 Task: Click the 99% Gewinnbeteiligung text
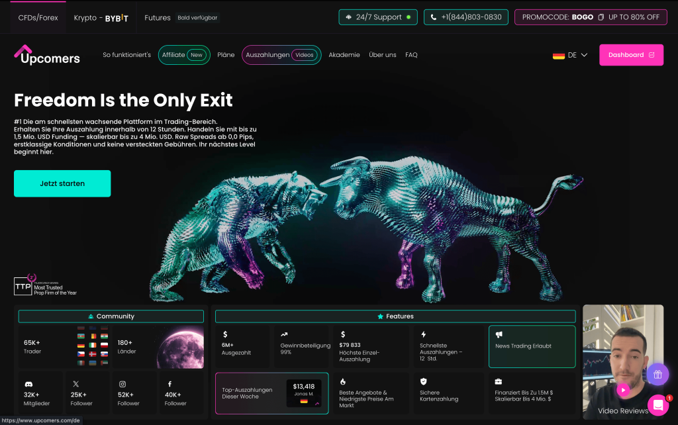click(x=305, y=349)
